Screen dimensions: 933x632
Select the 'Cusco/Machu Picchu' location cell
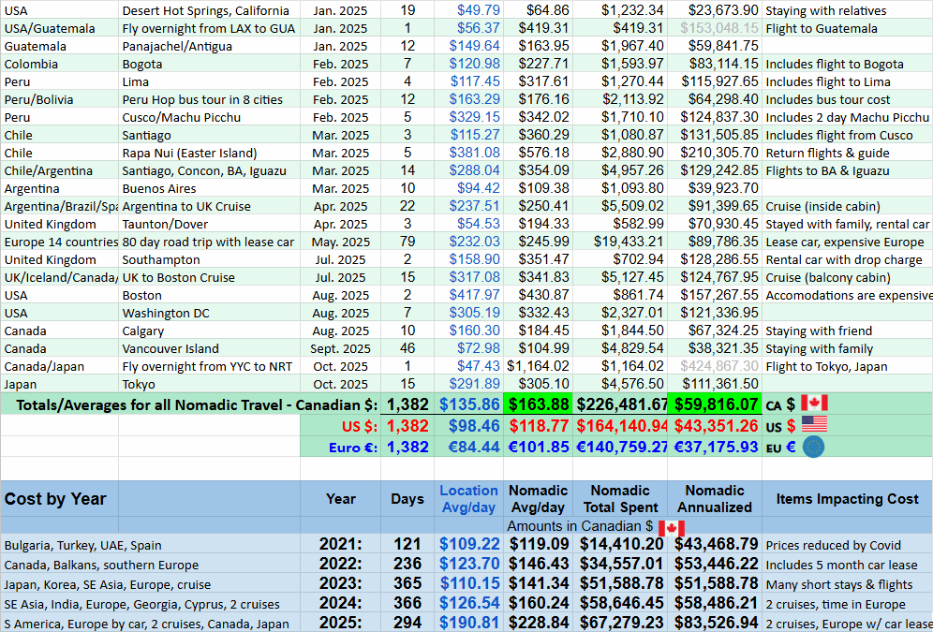[x=181, y=117]
